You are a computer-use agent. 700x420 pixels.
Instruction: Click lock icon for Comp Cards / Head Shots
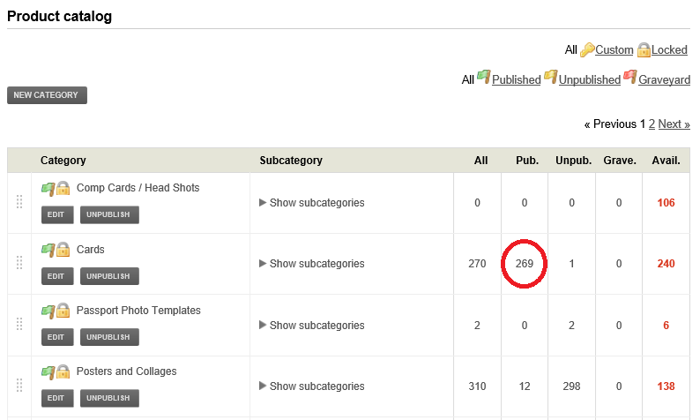tap(63, 188)
